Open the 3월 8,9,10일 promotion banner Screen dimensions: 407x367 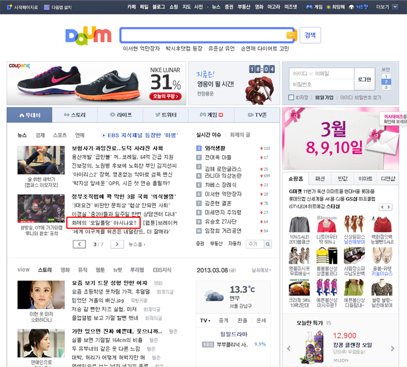click(x=340, y=138)
